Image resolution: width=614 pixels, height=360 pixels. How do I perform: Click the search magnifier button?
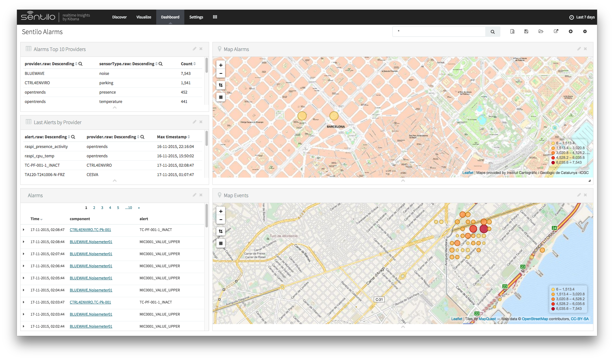pos(493,32)
